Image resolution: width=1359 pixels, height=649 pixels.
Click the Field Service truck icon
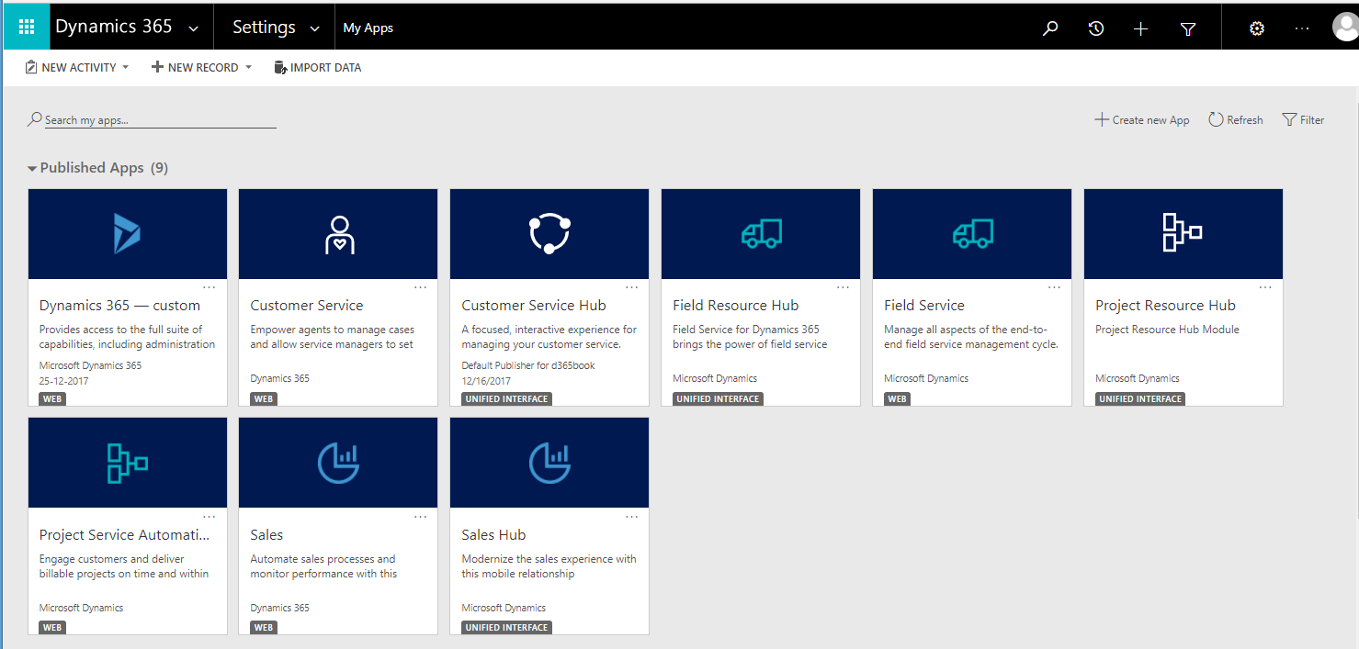point(973,234)
